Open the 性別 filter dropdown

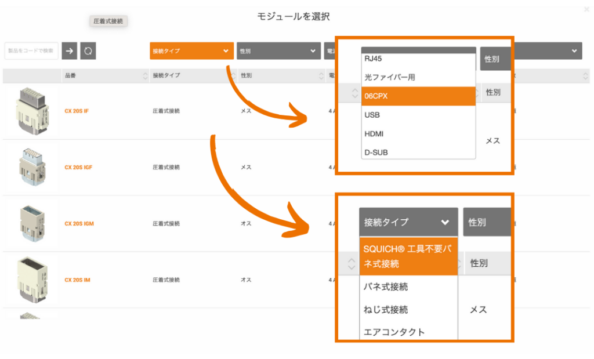278,51
